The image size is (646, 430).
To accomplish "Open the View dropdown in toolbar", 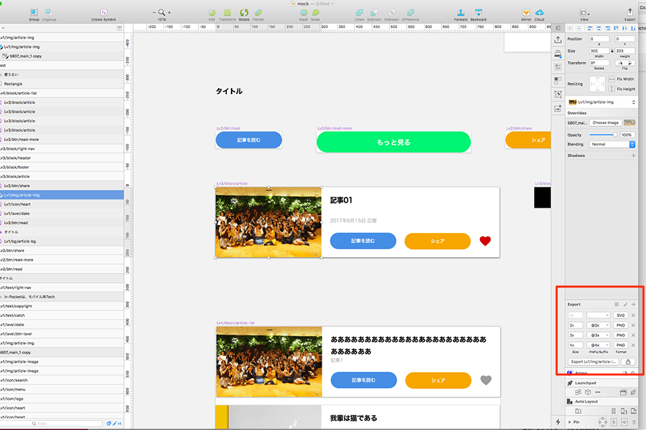I will tap(584, 13).
